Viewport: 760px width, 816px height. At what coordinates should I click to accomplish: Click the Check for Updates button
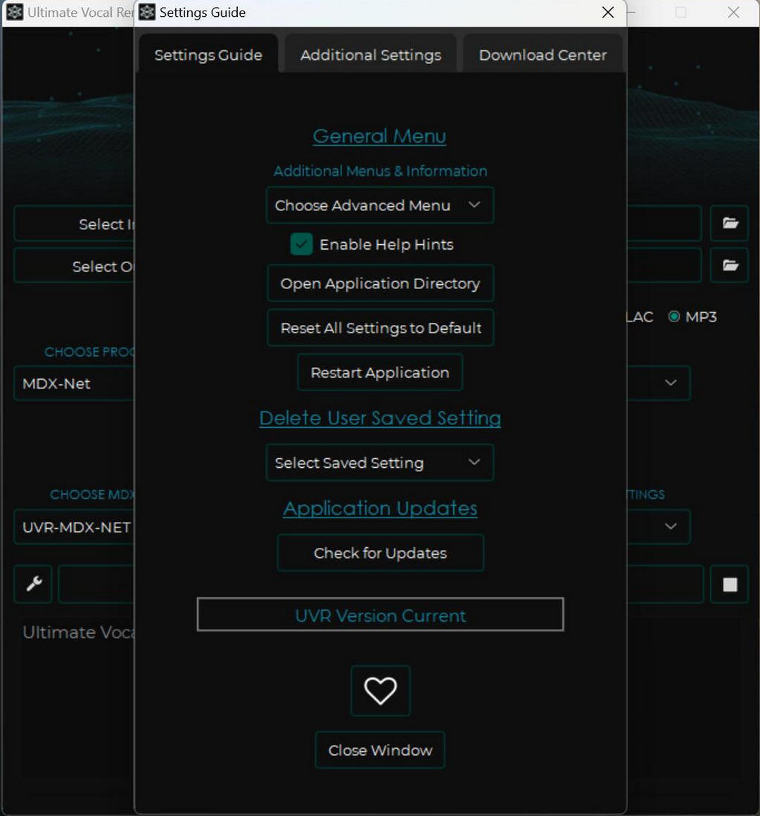380,553
